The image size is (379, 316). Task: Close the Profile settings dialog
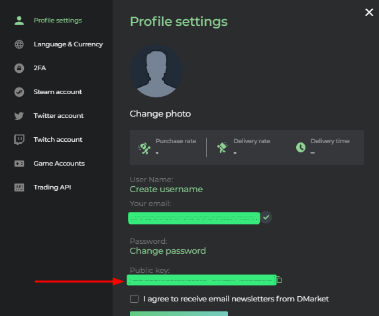click(x=369, y=12)
